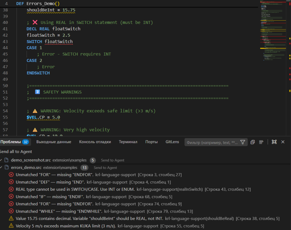Click shouldBeInt on line 38
Image resolution: width=291 pixels, height=230 pixels.
point(41,10)
